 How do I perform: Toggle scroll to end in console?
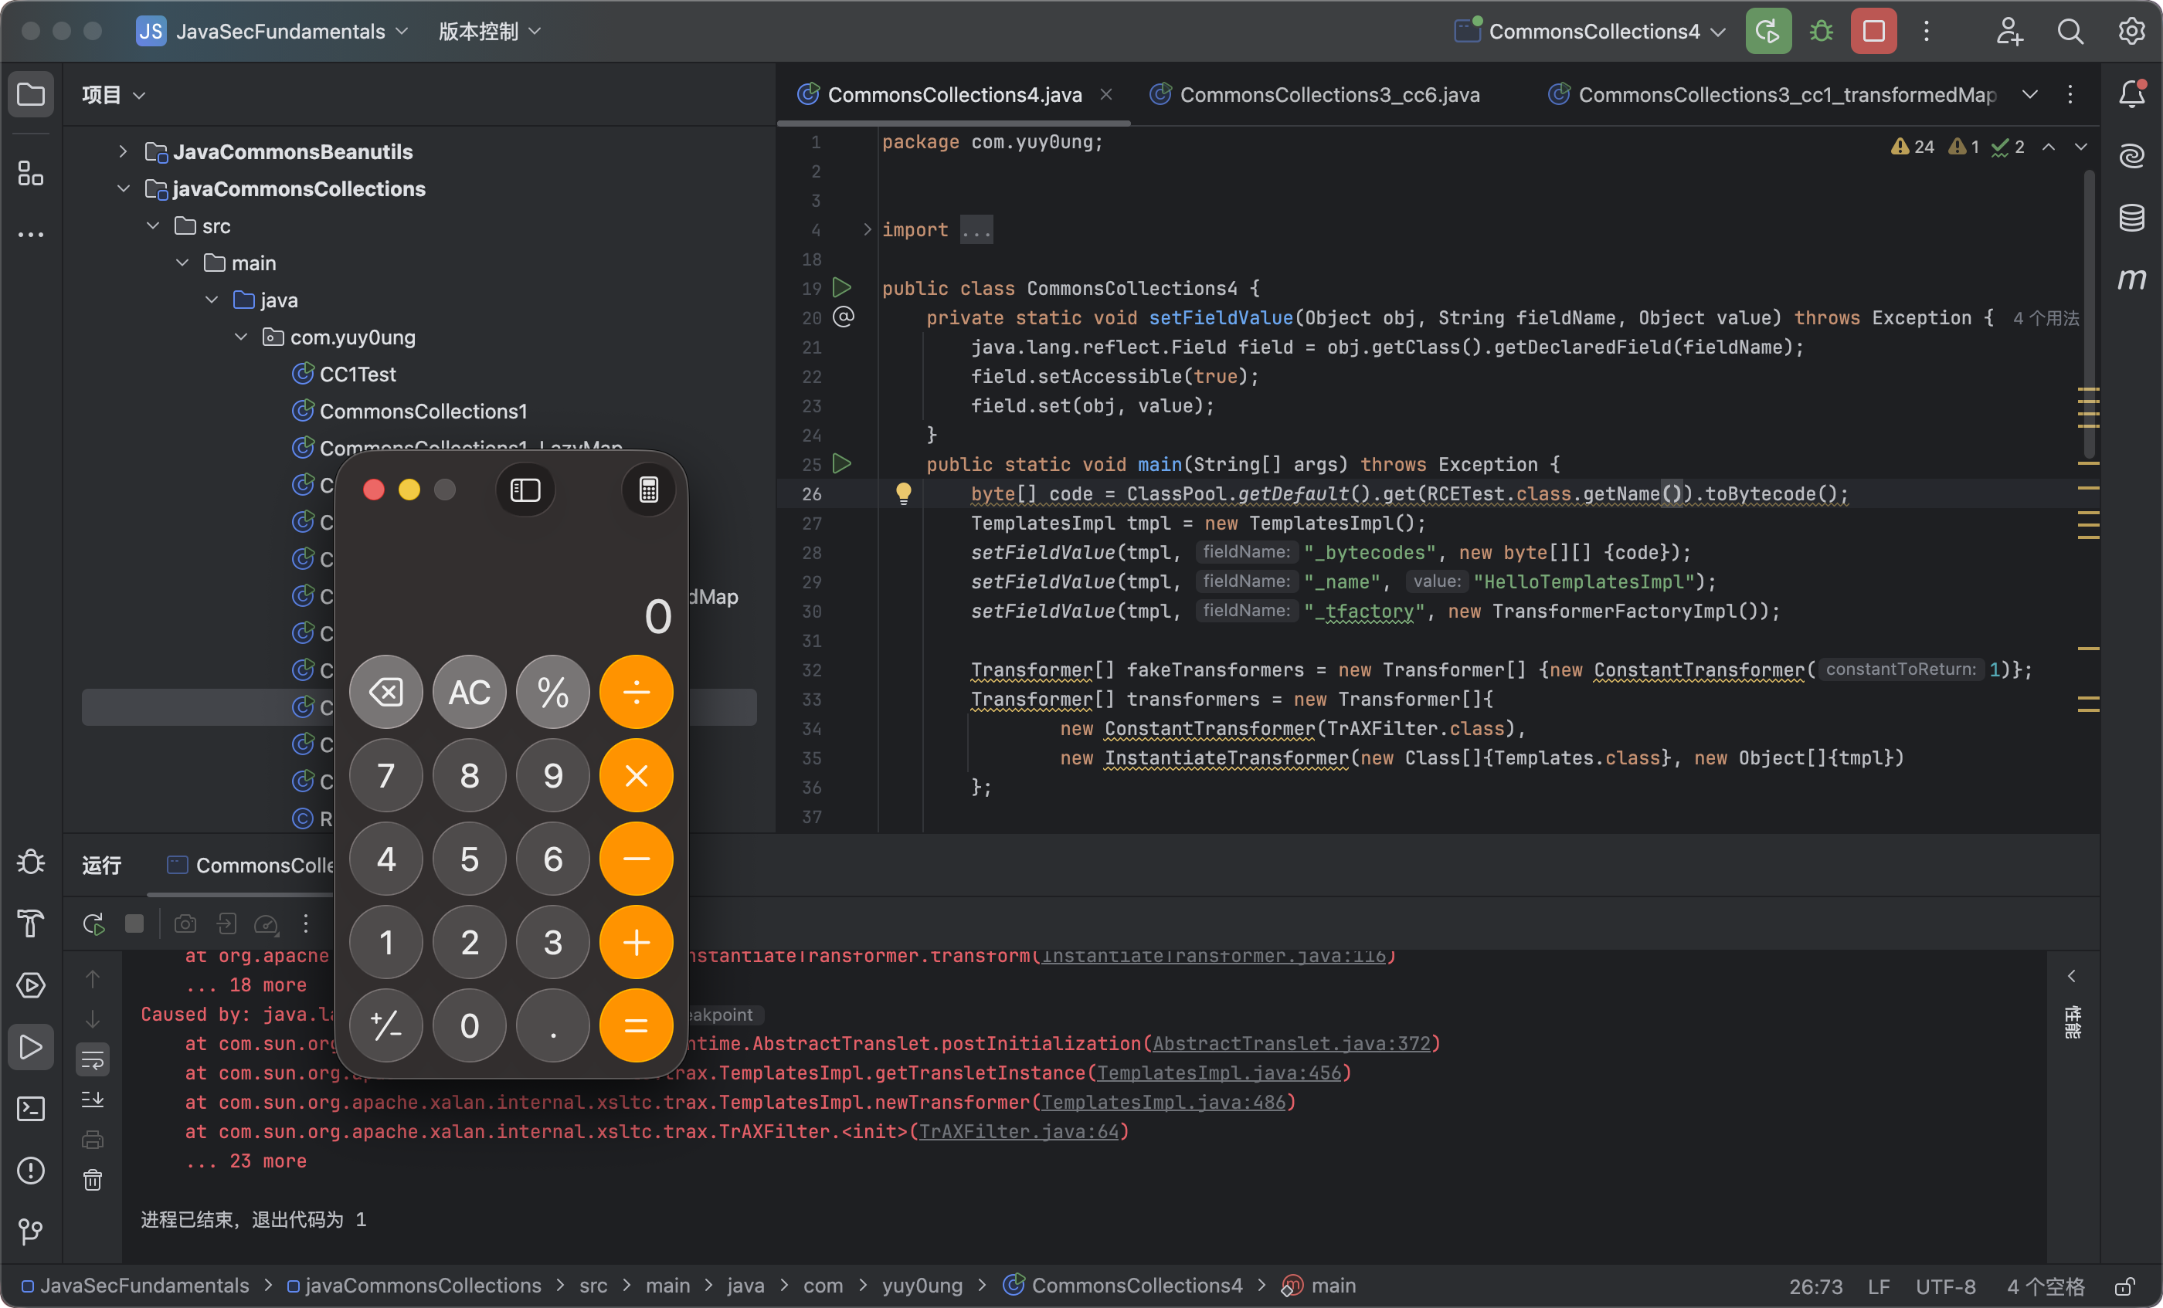(x=92, y=1100)
